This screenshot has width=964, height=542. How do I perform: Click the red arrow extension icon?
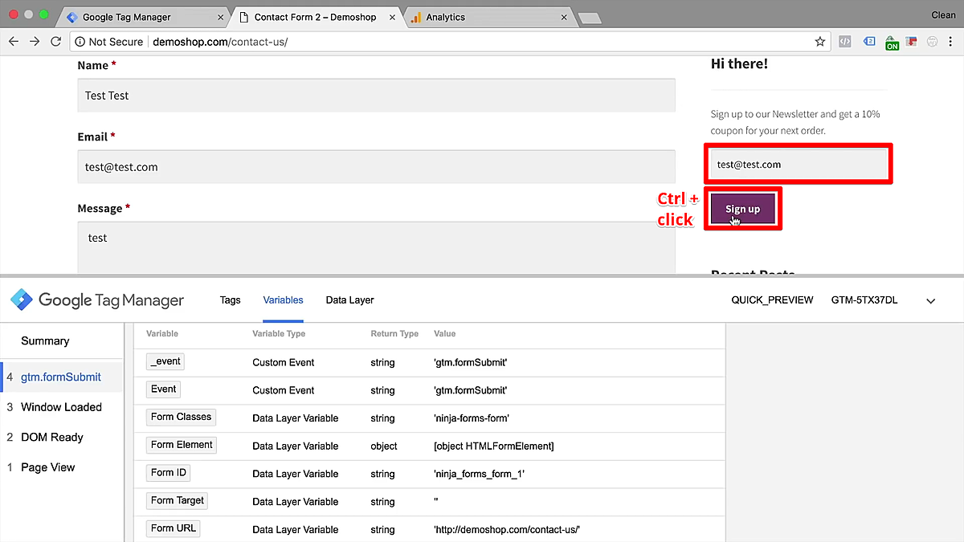coord(912,42)
